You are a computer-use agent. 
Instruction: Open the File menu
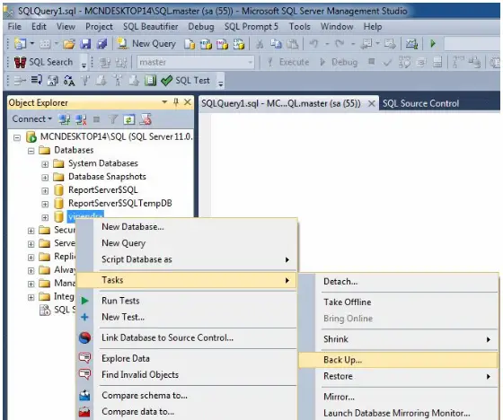point(14,27)
